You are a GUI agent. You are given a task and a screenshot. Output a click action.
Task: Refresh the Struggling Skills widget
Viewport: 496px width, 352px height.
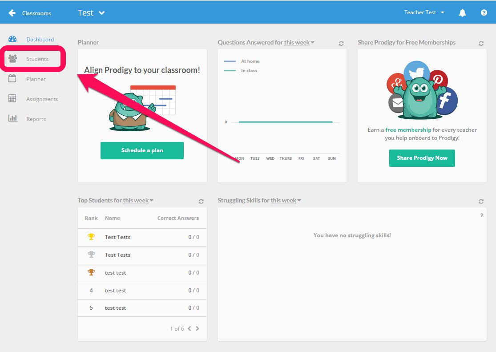[x=481, y=201]
